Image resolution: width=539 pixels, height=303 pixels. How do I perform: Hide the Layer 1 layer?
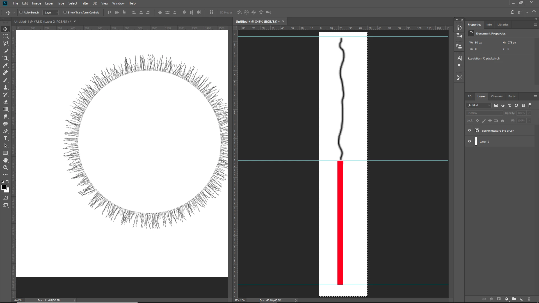click(x=469, y=141)
